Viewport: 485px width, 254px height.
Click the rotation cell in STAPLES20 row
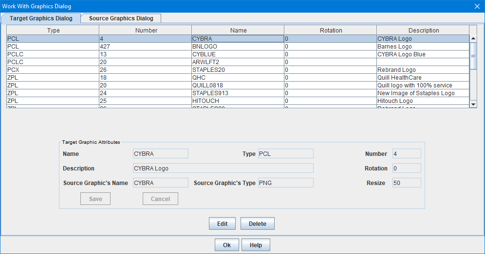click(330, 70)
